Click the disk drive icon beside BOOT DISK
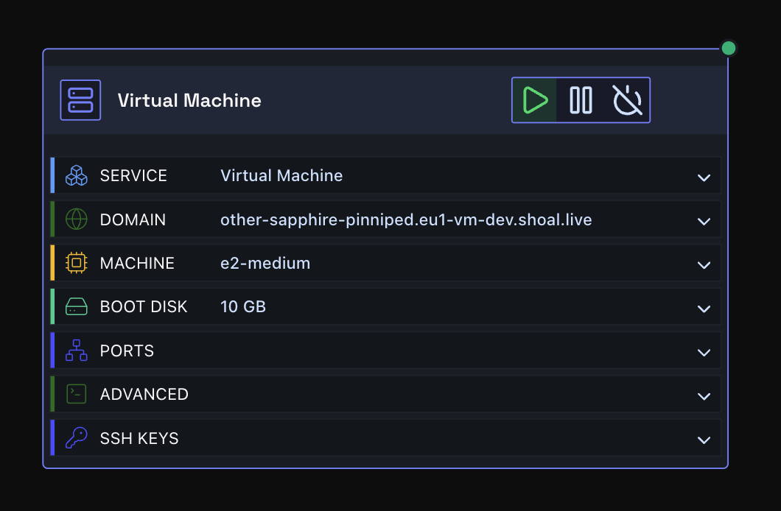The height and width of the screenshot is (511, 781). click(x=76, y=306)
